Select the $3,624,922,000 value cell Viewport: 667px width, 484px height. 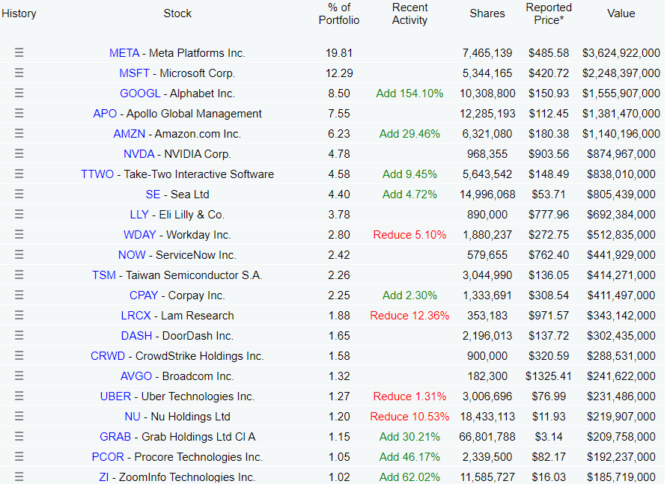[x=621, y=53]
